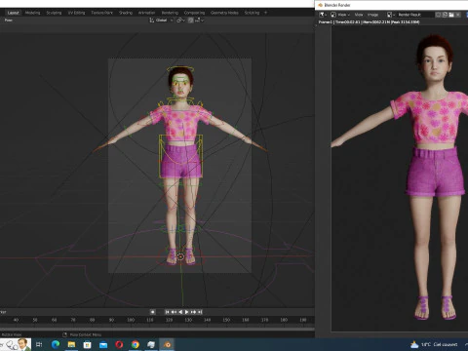Click the render stats line showing Mem and Peak

coord(369,21)
